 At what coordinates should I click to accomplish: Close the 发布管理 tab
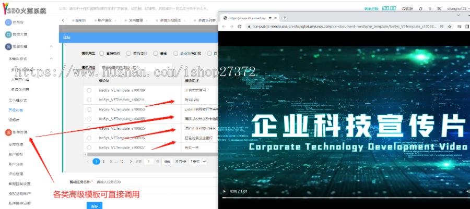click(x=147, y=21)
